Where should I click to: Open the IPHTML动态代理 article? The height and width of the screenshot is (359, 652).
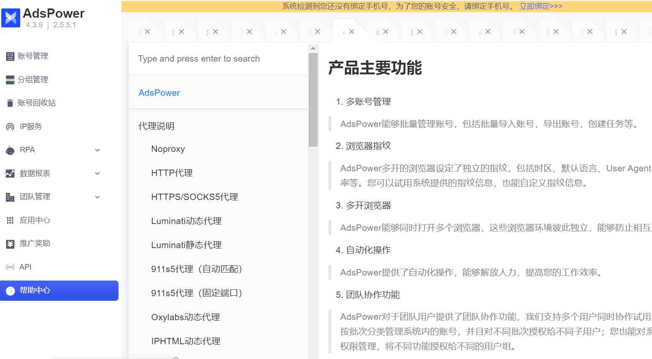[186, 341]
